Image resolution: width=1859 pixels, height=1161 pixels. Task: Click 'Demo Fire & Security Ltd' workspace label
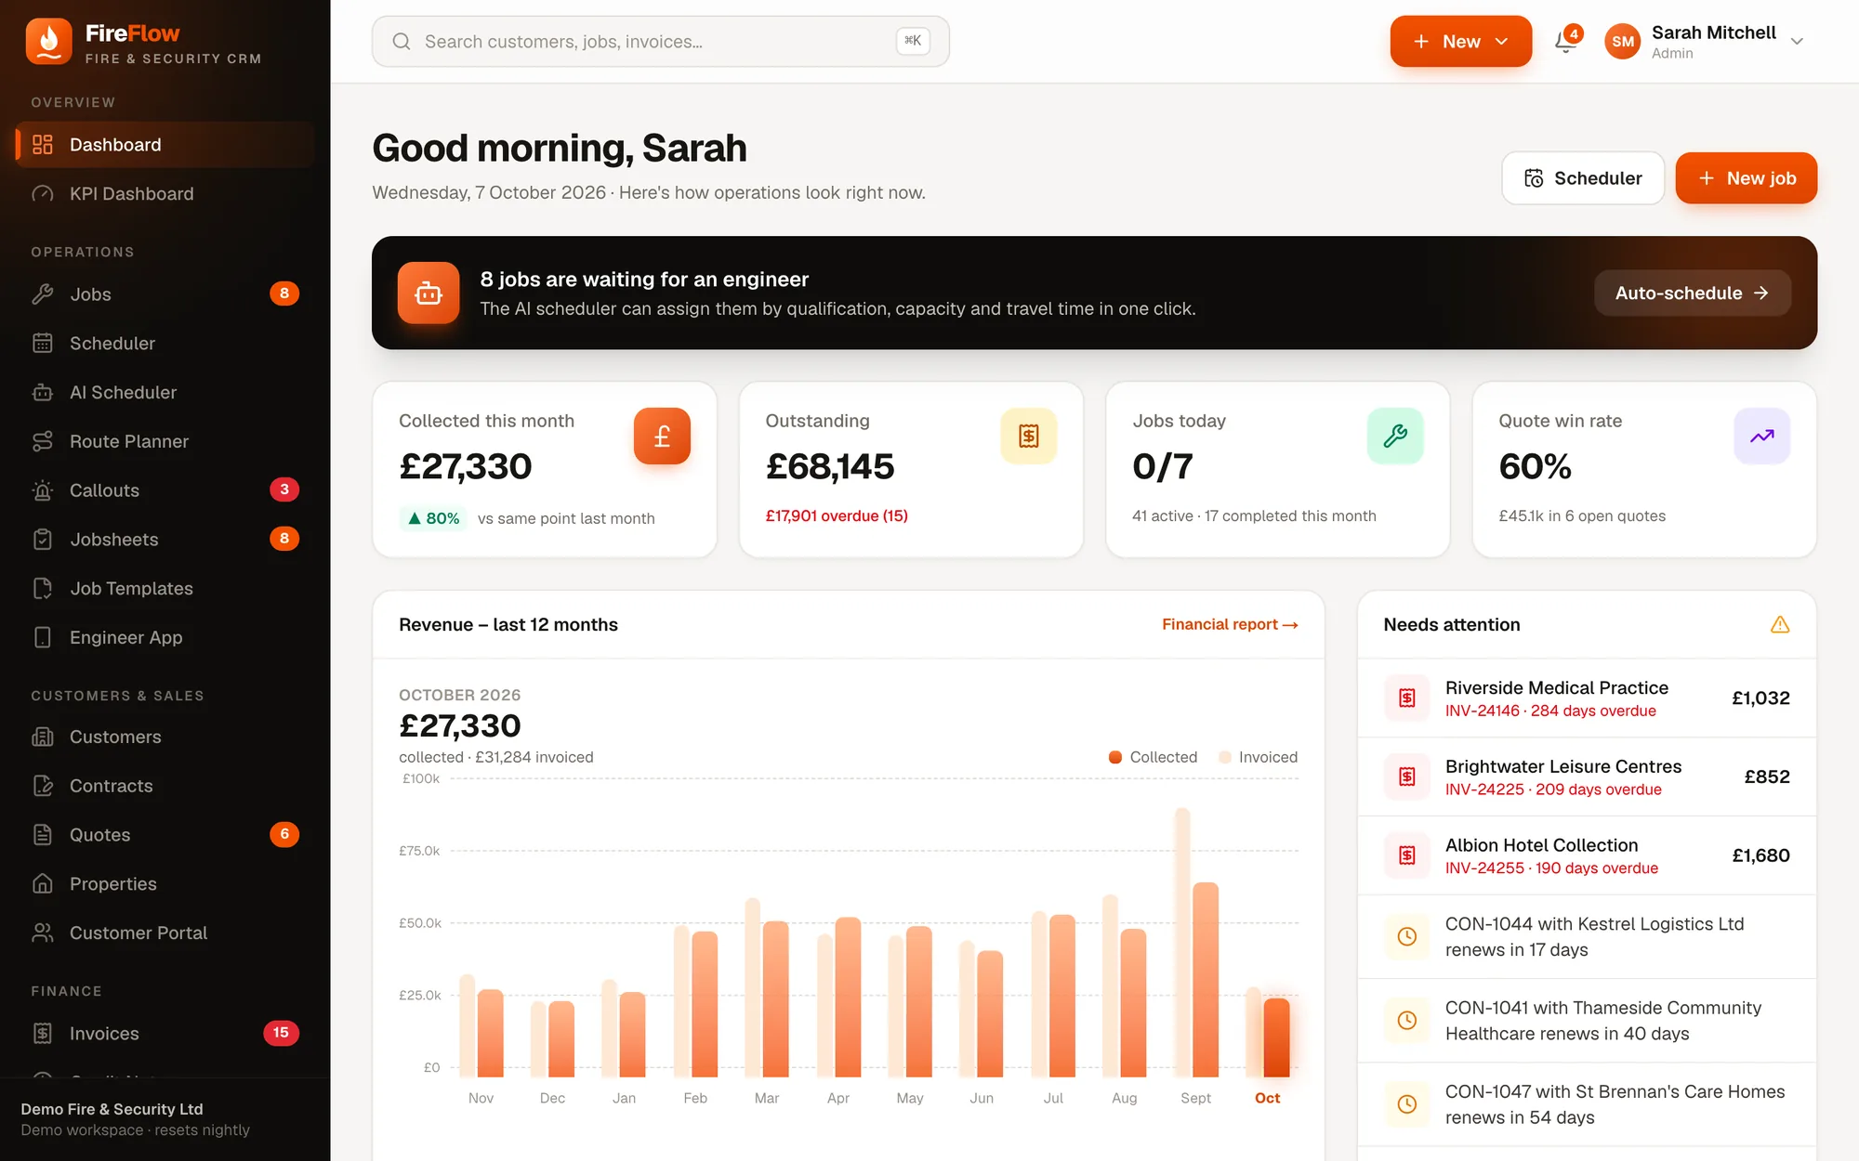point(112,1110)
